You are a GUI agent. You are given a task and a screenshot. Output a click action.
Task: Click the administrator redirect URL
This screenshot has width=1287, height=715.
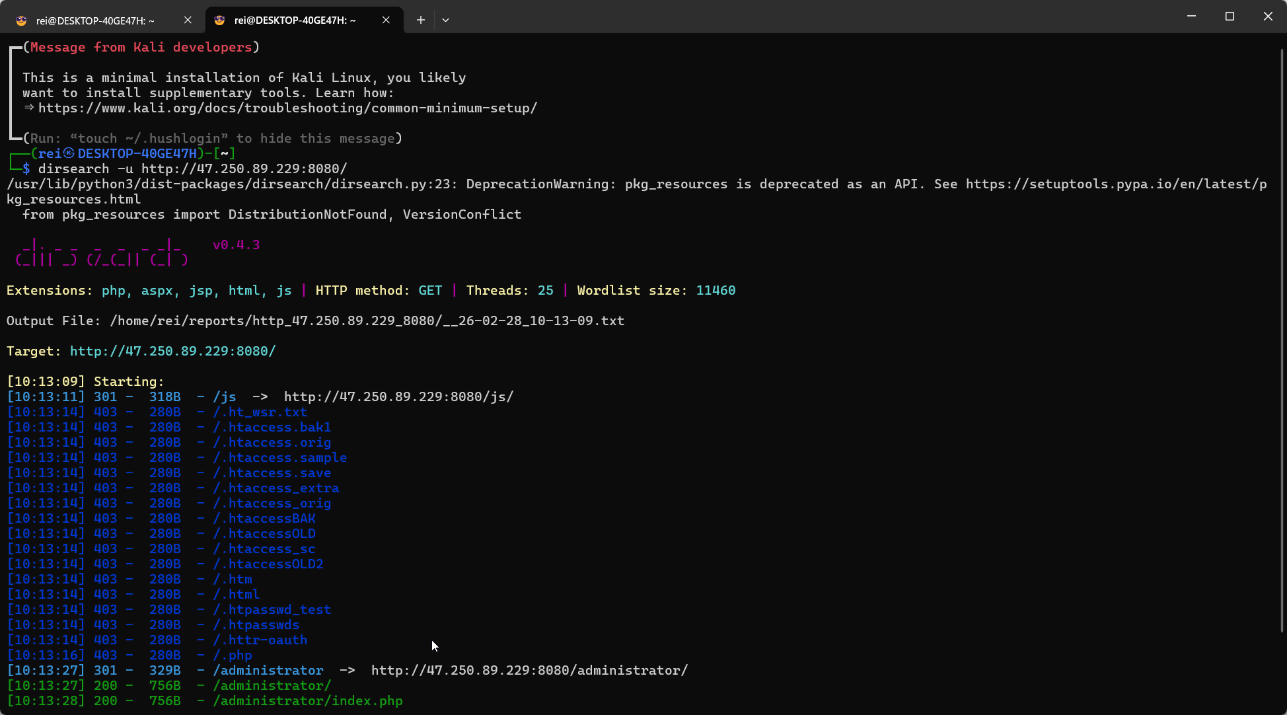(529, 671)
